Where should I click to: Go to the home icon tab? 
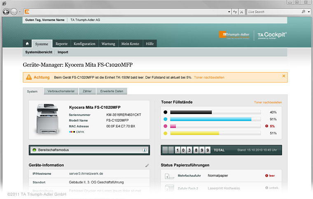(27, 44)
